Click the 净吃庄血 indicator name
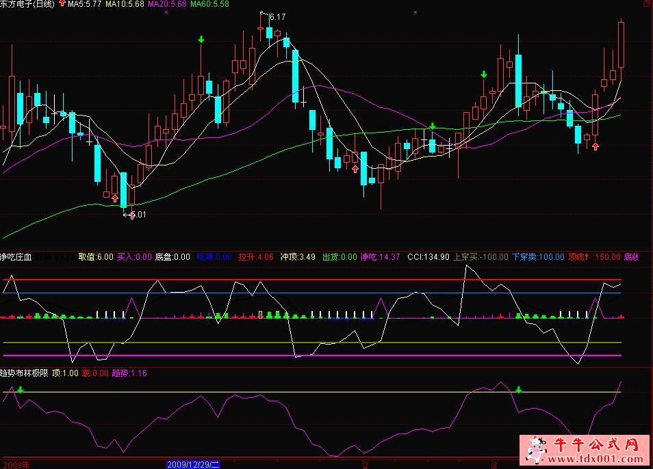This screenshot has height=469, width=653. tap(16, 257)
